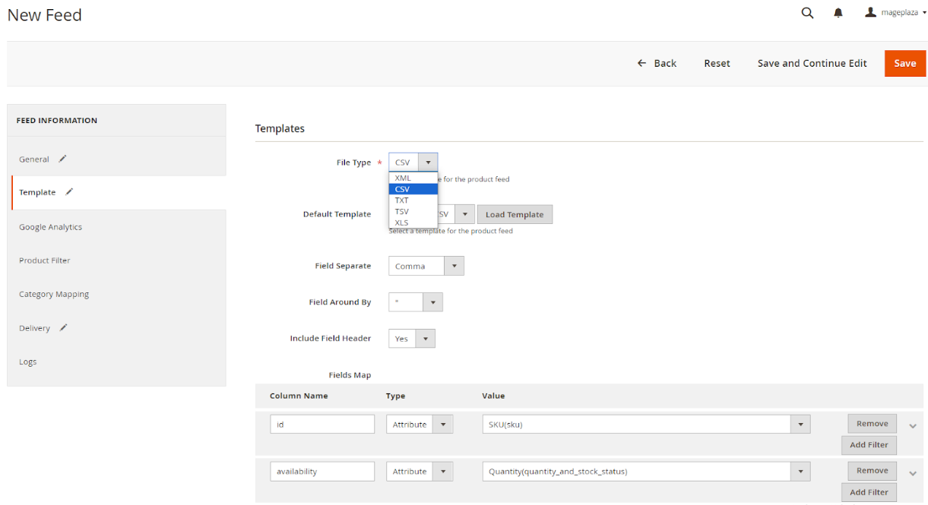This screenshot has width=928, height=505.
Task: Switch to the Product Filter tab
Action: pos(45,260)
